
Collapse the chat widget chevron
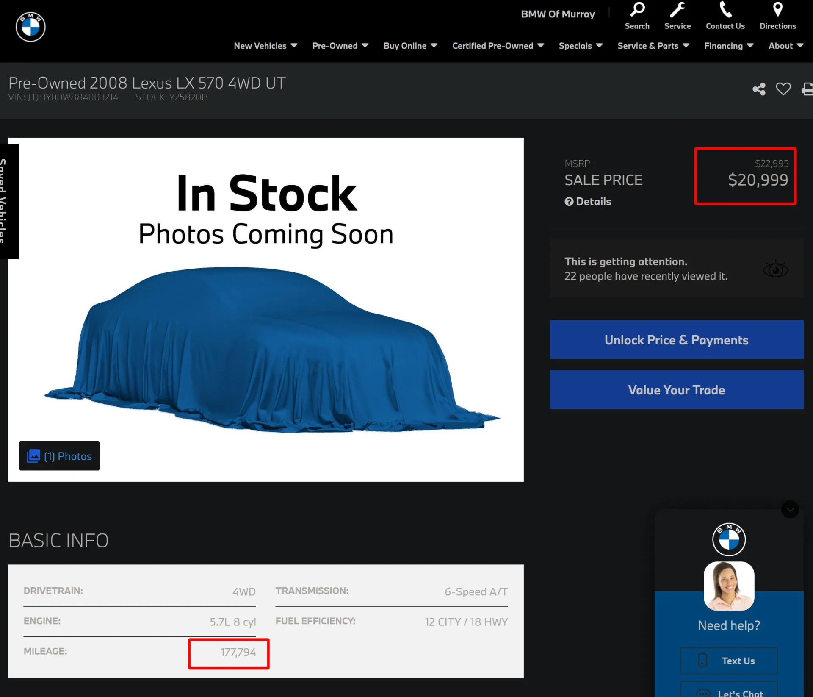[790, 509]
